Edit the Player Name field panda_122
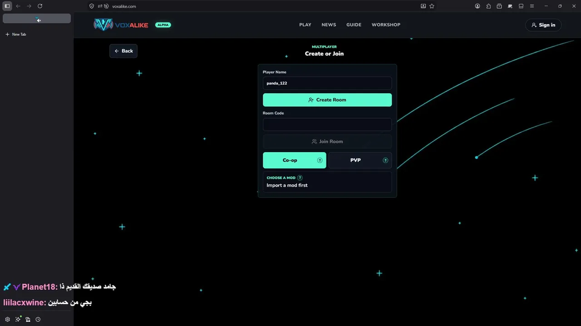This screenshot has height=326, width=581. click(x=327, y=83)
